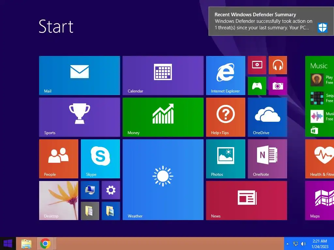
Task: Open the sequencer app in Music tile
Action: [x=317, y=98]
